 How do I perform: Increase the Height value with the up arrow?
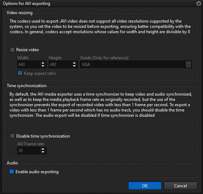(74, 63)
